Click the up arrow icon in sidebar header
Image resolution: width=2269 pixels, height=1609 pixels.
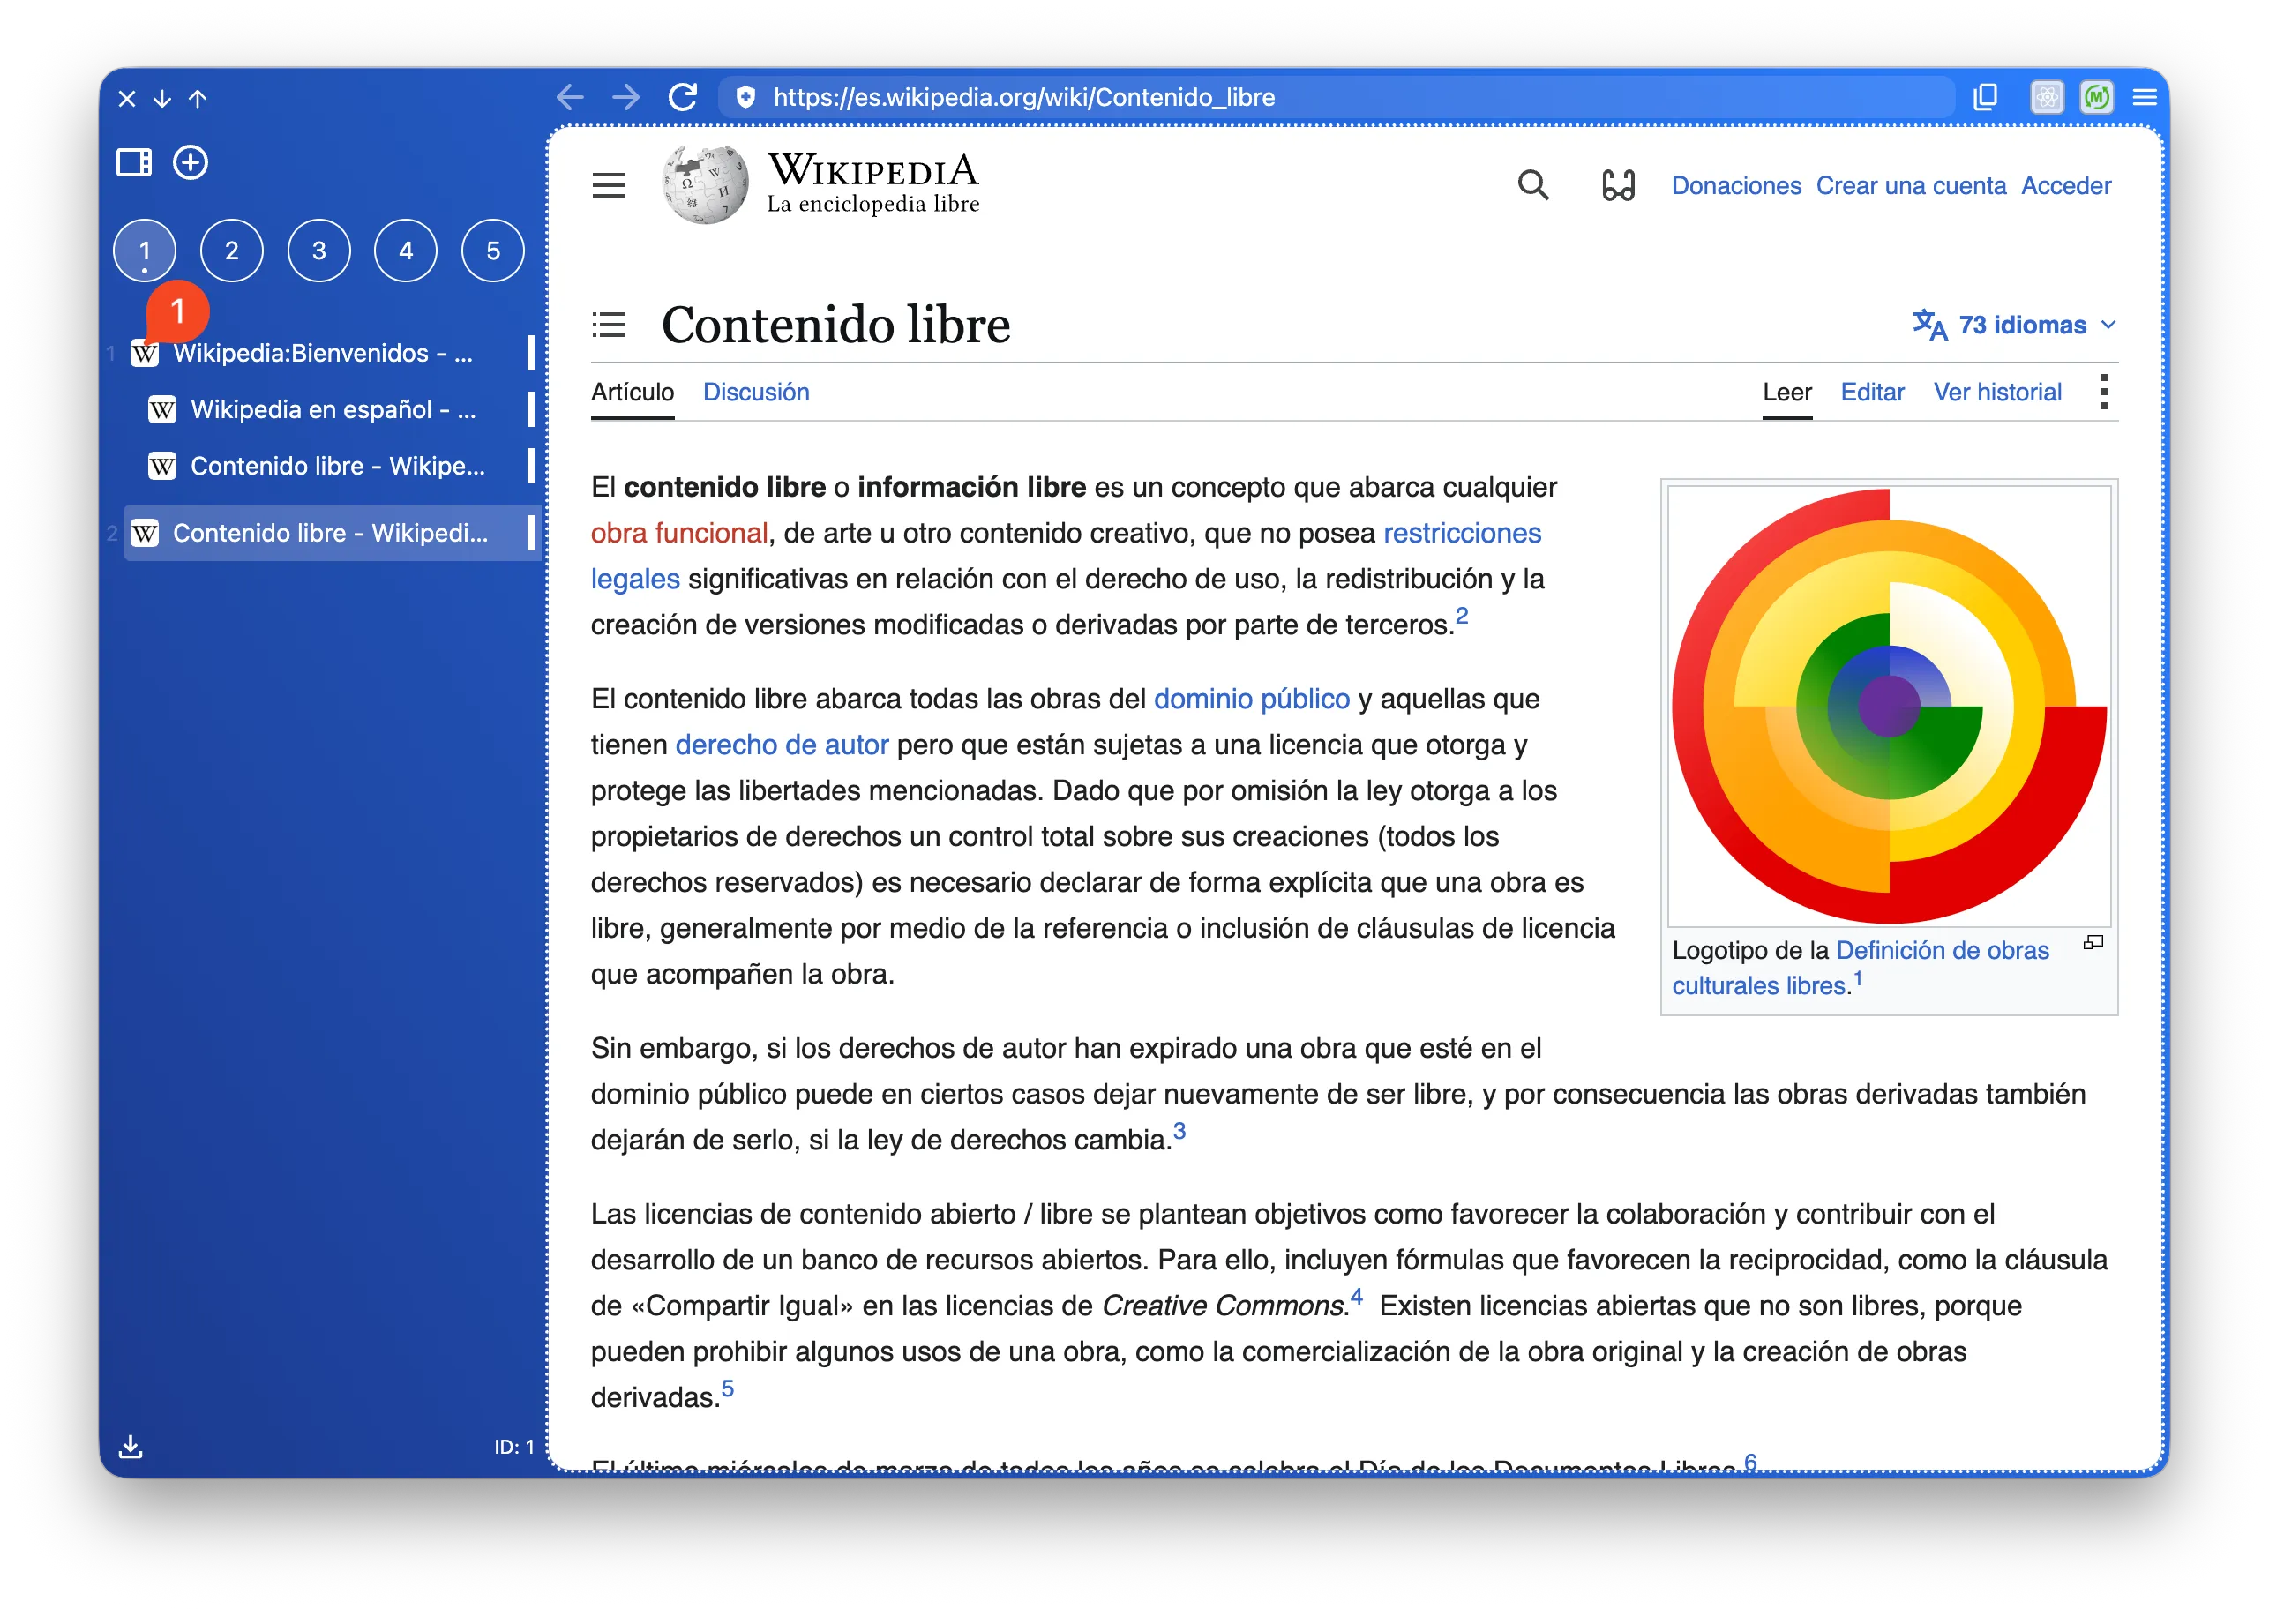pyautogui.click(x=198, y=98)
